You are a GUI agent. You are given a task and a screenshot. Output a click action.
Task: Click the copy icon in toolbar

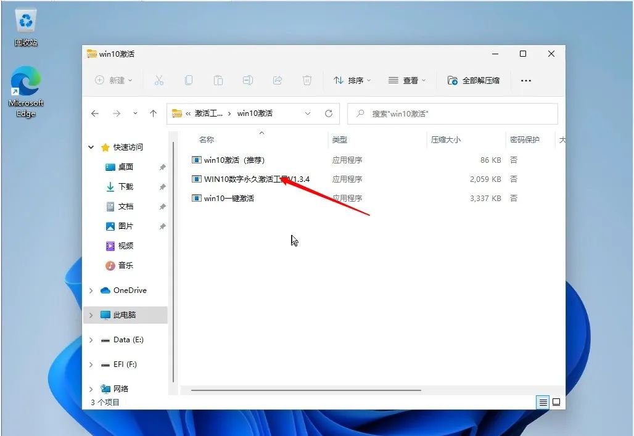(x=189, y=81)
